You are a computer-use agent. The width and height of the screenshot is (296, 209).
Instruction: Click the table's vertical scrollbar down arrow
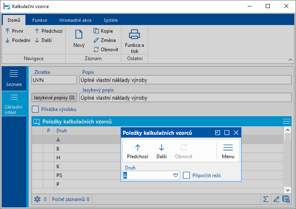287,190
